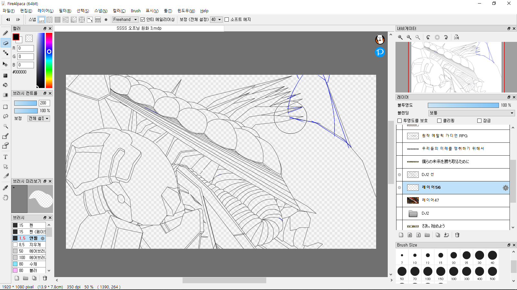Open the layer blending mode dropdown
The width and height of the screenshot is (517, 290).
tap(471, 113)
